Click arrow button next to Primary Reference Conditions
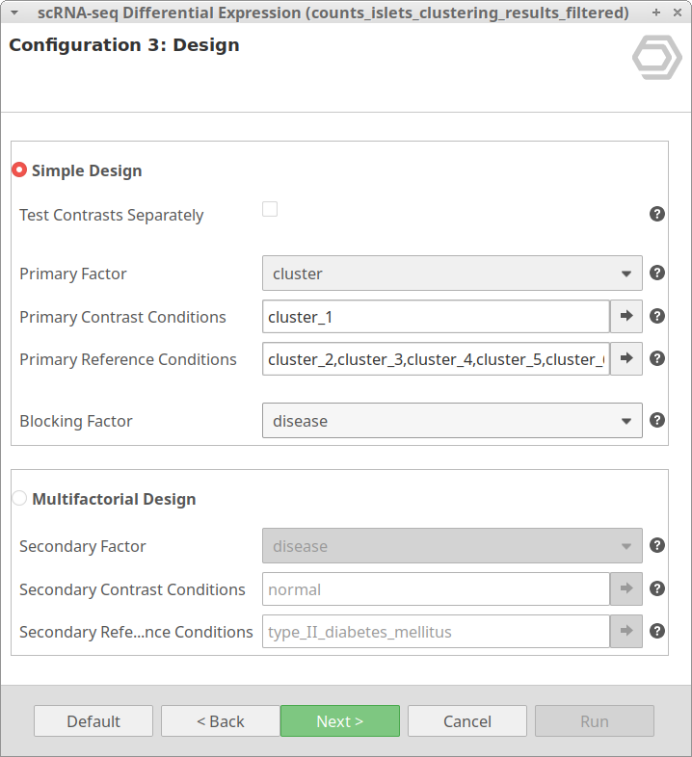Image resolution: width=692 pixels, height=757 pixels. coord(626,358)
